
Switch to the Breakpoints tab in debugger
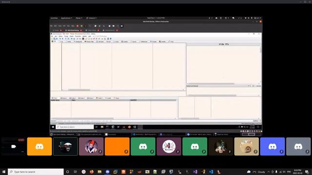(78, 42)
